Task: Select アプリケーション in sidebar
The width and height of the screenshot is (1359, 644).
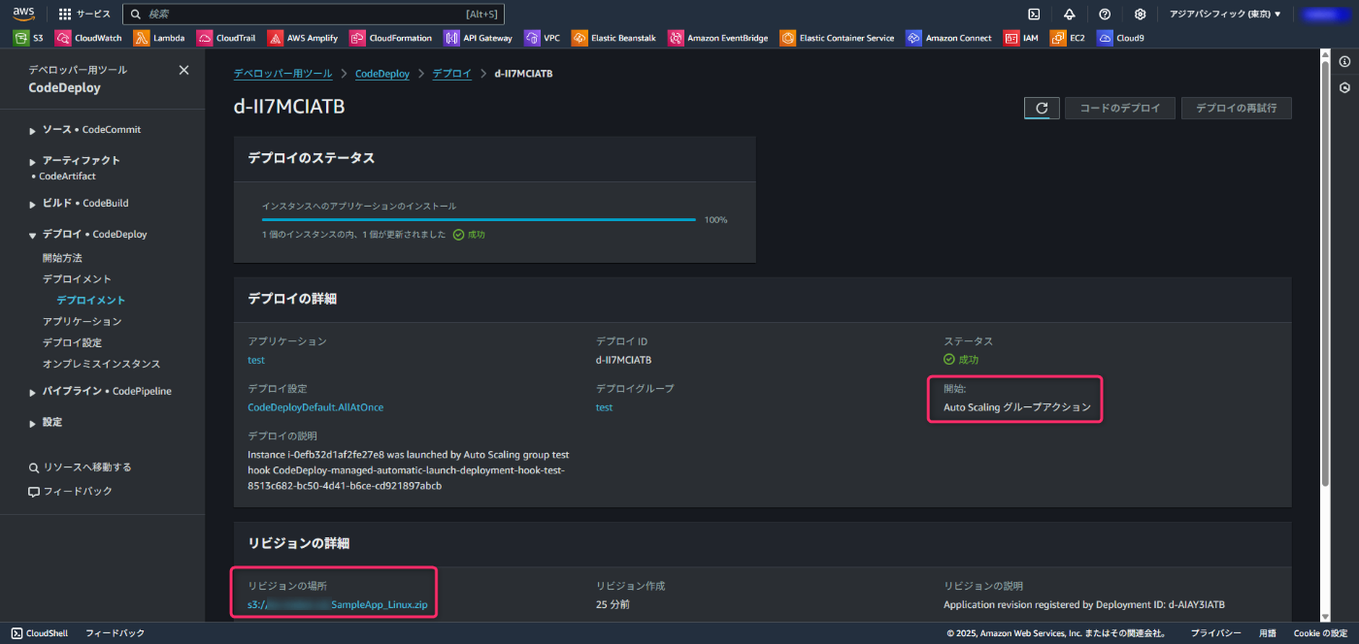Action: click(x=82, y=321)
